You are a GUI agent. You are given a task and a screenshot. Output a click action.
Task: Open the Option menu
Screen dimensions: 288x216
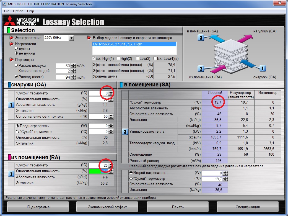tap(18, 11)
